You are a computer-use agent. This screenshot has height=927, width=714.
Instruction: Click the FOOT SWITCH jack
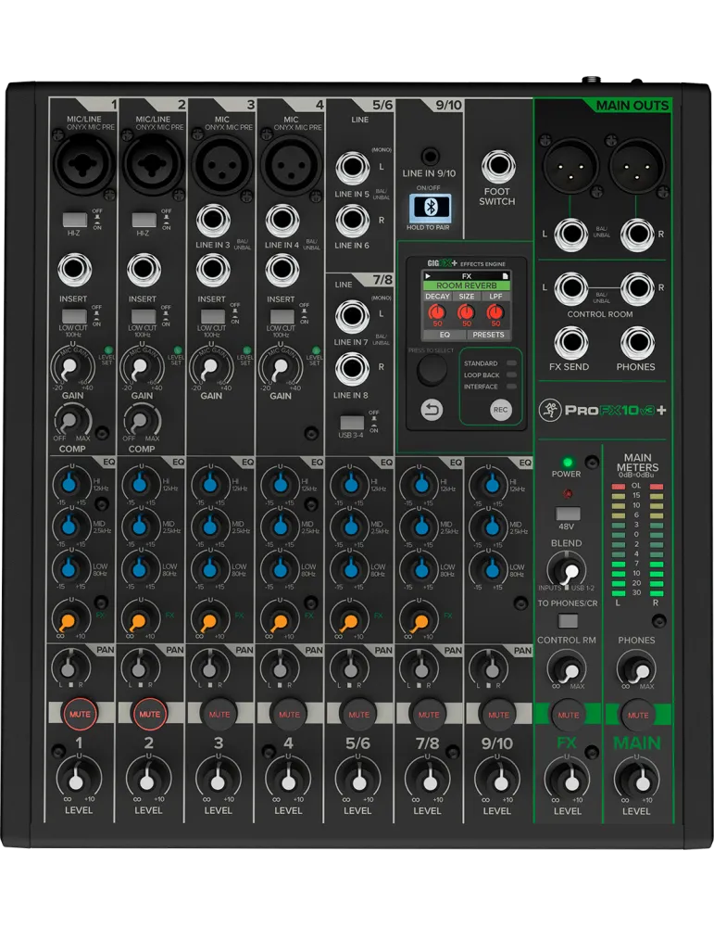coord(498,167)
